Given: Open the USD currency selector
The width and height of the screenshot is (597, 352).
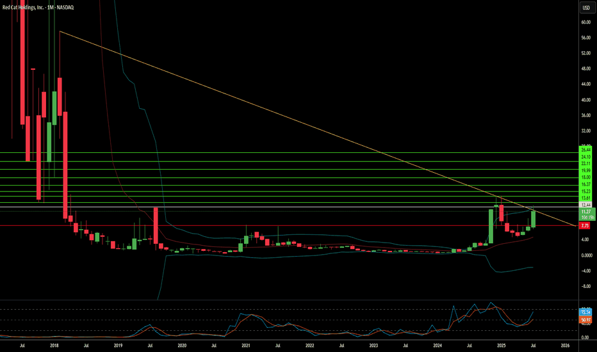Looking at the screenshot, I should (x=586, y=8).
